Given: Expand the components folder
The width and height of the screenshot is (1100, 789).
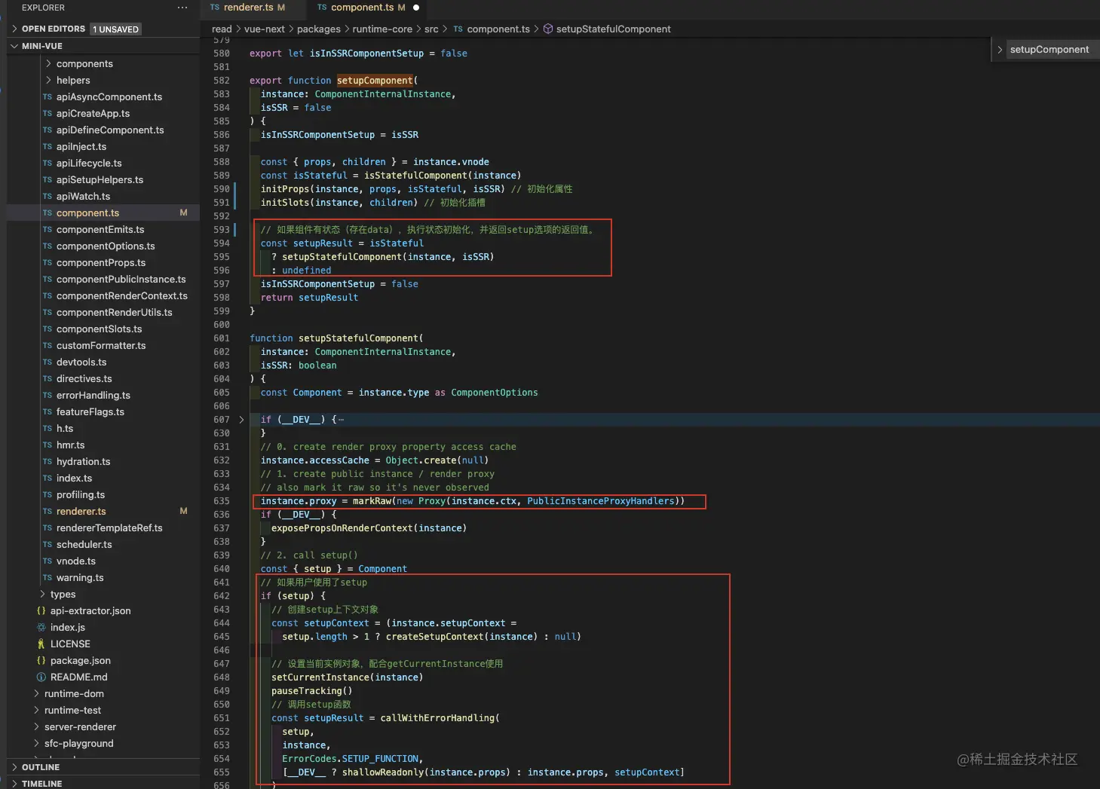Looking at the screenshot, I should click(49, 64).
